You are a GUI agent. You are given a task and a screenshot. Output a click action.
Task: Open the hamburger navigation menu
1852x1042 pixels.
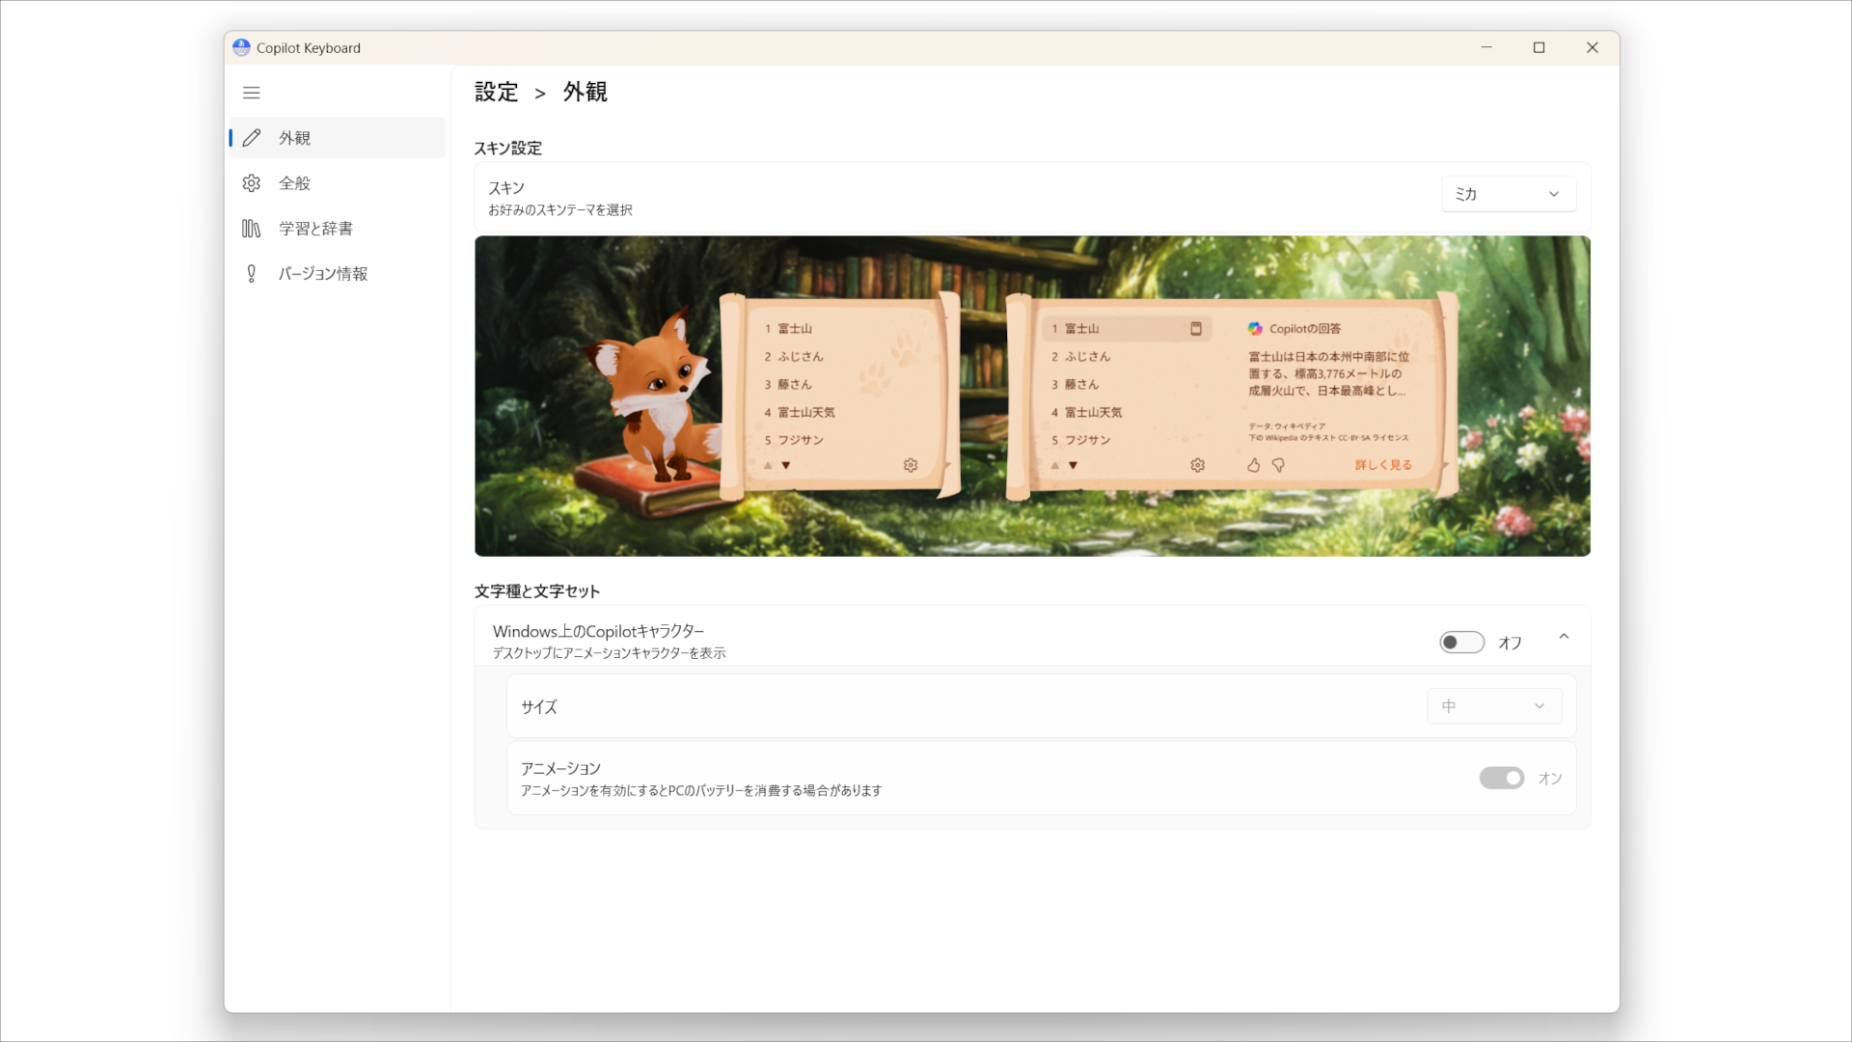click(x=252, y=93)
